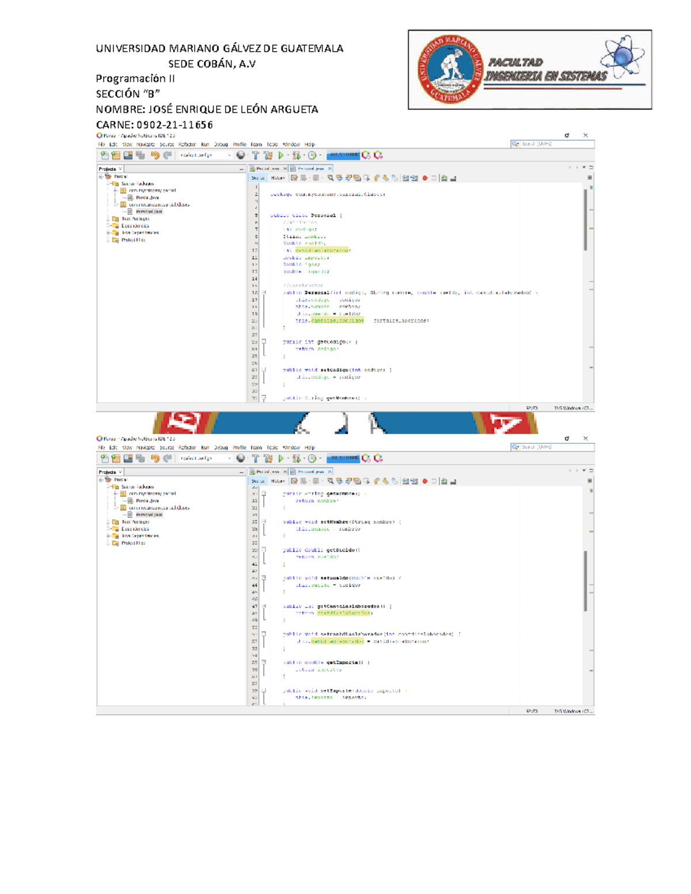Click Undo arrow in lower NetBeans toolbar

click(x=154, y=459)
